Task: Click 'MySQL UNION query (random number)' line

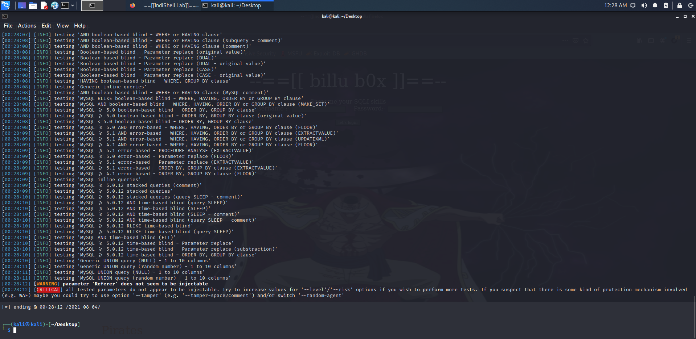Action: click(116, 278)
